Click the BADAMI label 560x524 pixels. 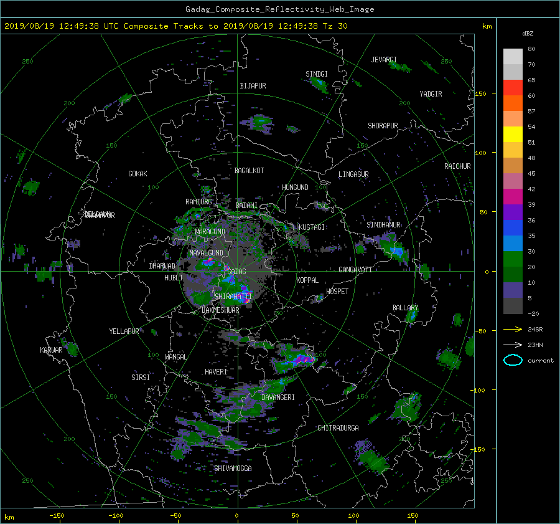(x=246, y=206)
